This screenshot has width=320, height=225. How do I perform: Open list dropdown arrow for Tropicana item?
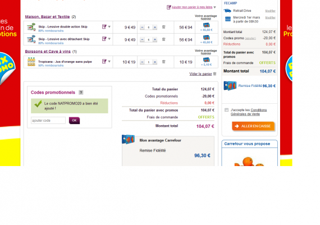tap(109, 61)
